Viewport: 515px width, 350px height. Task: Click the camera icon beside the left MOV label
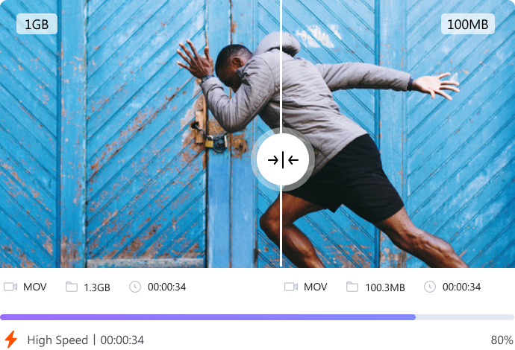point(10,287)
